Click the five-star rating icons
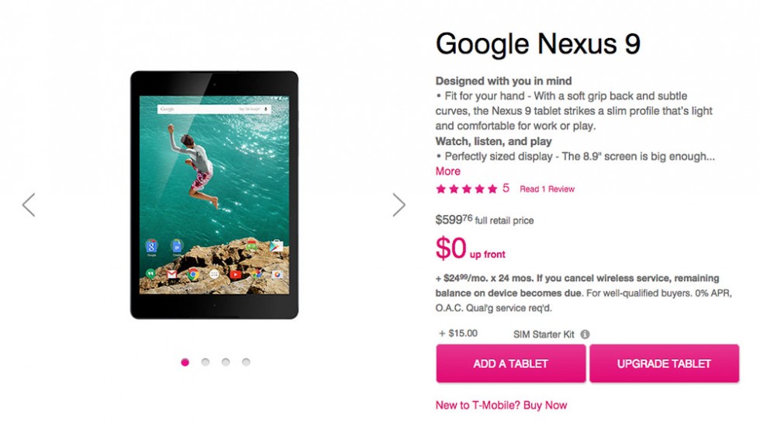760x430 pixels. click(x=466, y=189)
